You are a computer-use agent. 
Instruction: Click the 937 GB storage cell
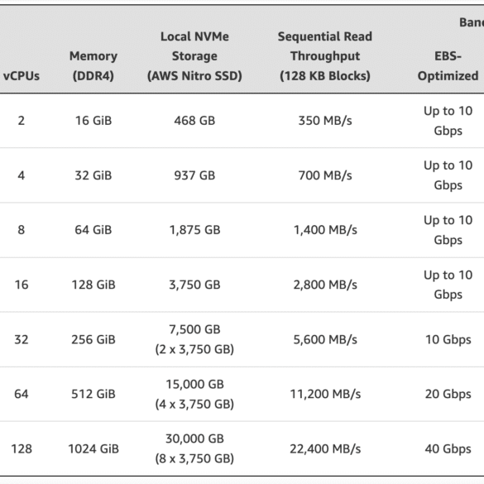pyautogui.click(x=194, y=175)
